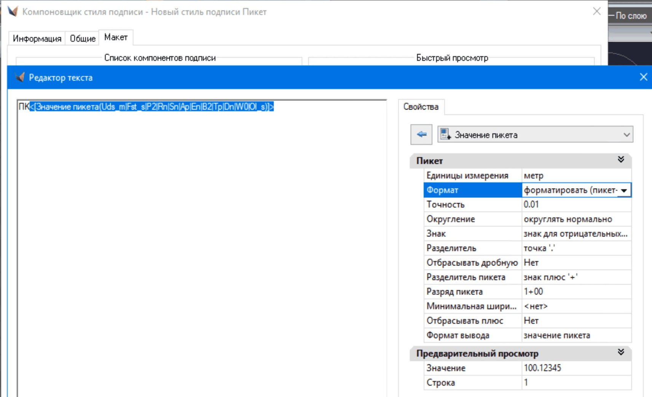Click the Точность value 0.01
Image resolution: width=652 pixels, height=397 pixels.
(576, 205)
